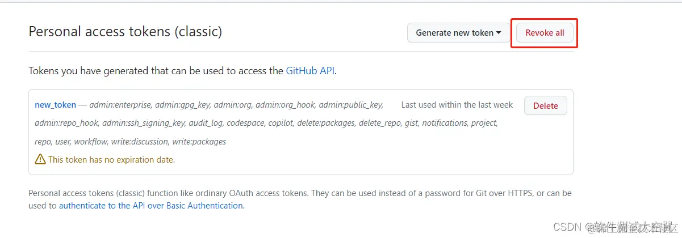Expand the Generate new token dropdown
The image size is (682, 238).
458,33
